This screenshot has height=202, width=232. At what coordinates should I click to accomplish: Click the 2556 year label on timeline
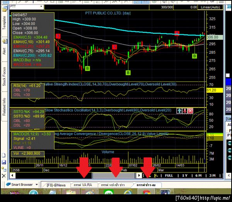click(16, 170)
